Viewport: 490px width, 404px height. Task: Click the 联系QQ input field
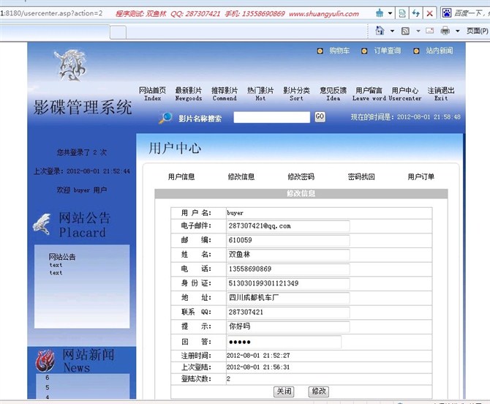[288, 313]
